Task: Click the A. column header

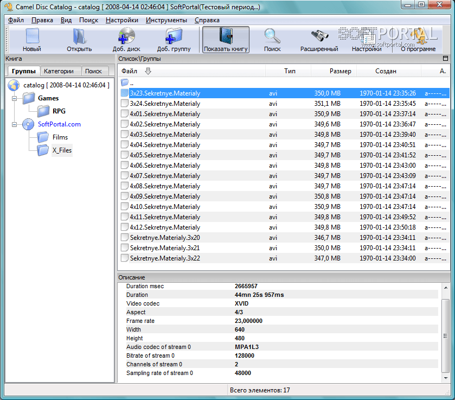Action: tap(436, 71)
